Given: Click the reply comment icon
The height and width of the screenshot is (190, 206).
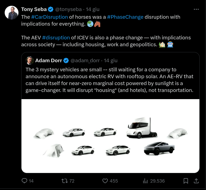Looking at the screenshot, I should pyautogui.click(x=25, y=181).
